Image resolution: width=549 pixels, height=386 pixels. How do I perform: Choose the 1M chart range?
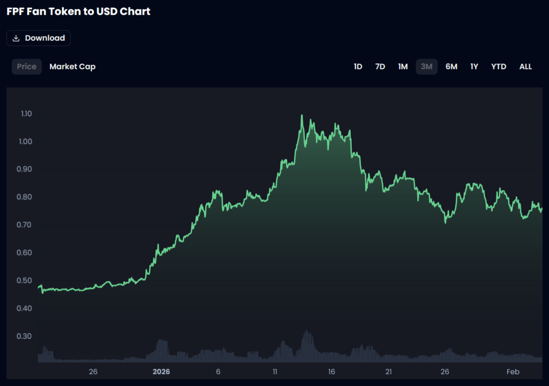(x=403, y=66)
